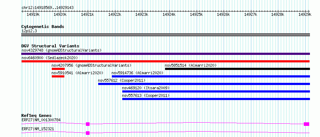This screenshot has height=137, width=320.
Task: Click the ERP27|NM_001300784 exon near 14921k
Action: 88,124
